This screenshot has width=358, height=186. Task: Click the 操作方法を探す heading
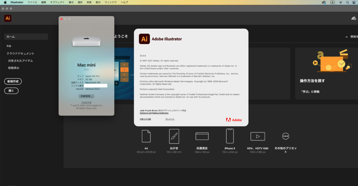coord(312,81)
